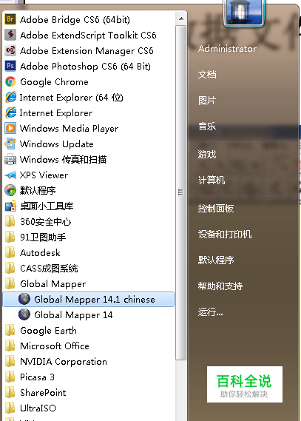This screenshot has width=301, height=421.
Task: Expand the Google Earth folder
Action: [x=41, y=330]
